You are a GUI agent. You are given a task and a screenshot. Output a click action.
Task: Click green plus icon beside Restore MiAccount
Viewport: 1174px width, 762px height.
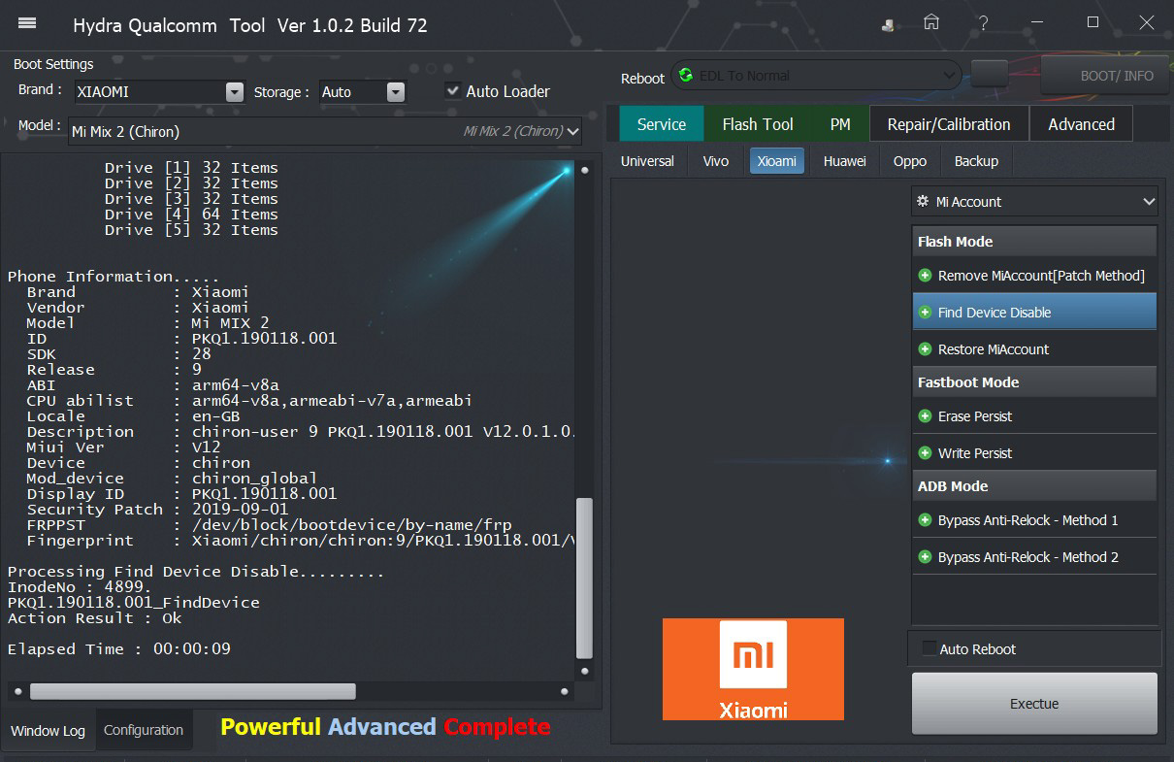coord(925,349)
